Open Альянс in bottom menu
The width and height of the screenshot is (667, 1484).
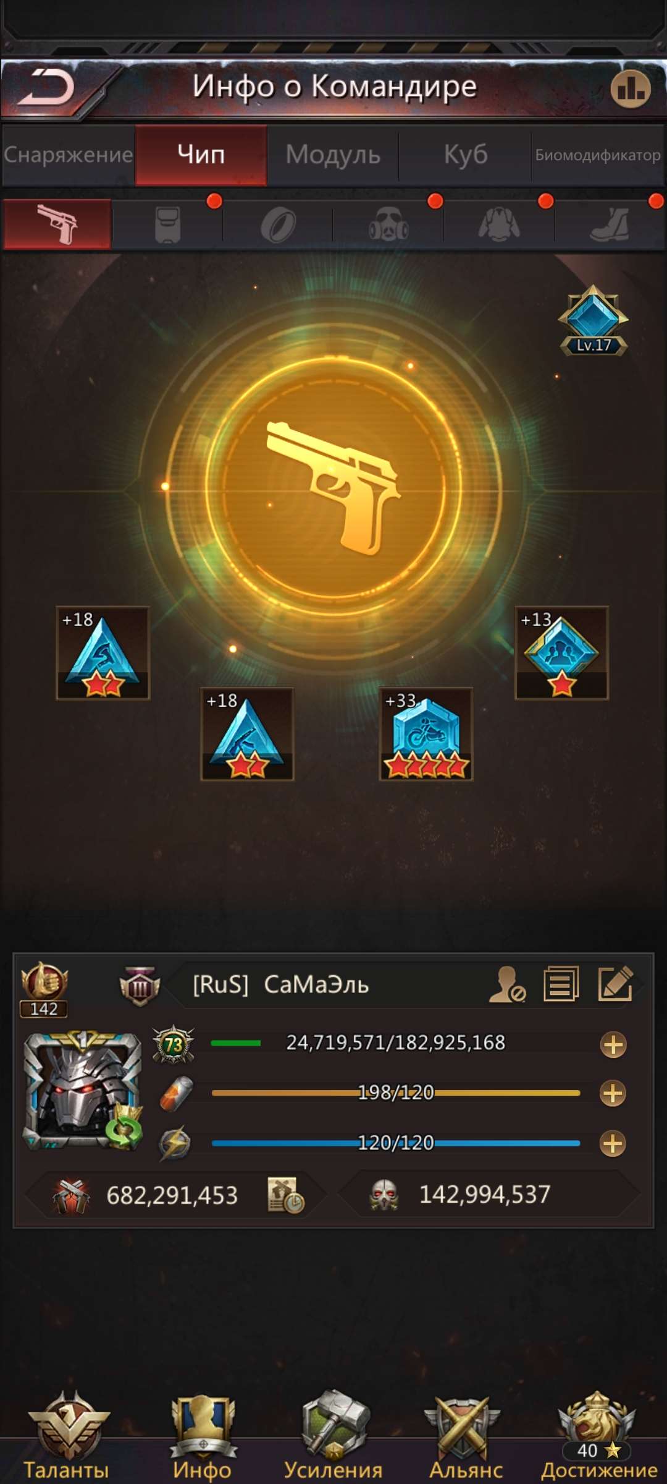click(466, 1435)
